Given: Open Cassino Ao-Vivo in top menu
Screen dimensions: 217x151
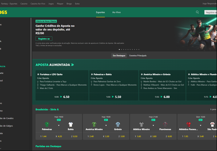Looking at the screenshot, I should tap(38, 4).
